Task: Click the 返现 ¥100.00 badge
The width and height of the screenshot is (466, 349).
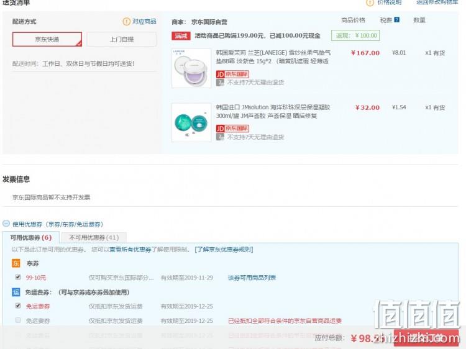Action: (355, 35)
